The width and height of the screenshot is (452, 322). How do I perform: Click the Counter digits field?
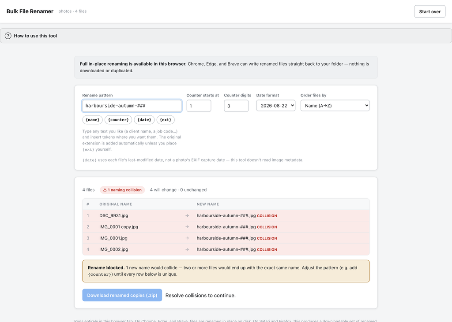coord(236,106)
